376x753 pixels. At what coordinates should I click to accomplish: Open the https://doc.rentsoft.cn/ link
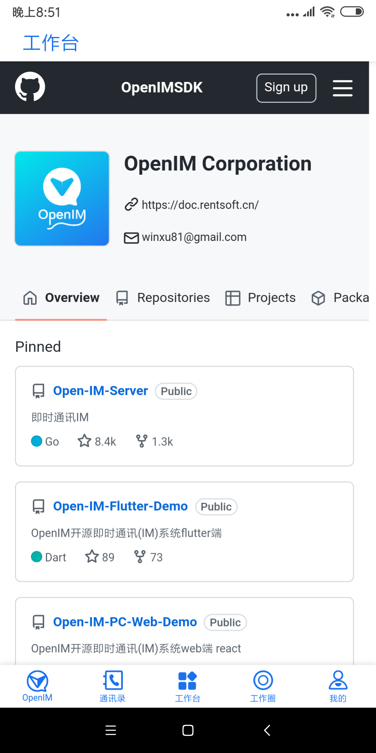click(x=200, y=205)
